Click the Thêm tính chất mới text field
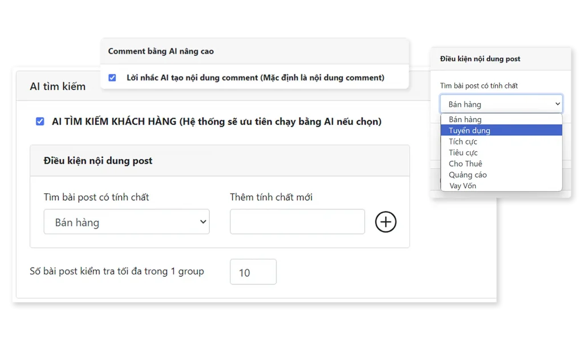 pyautogui.click(x=297, y=221)
